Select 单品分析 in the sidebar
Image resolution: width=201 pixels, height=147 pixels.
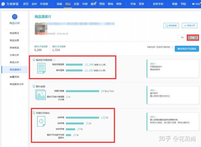coord(14,62)
